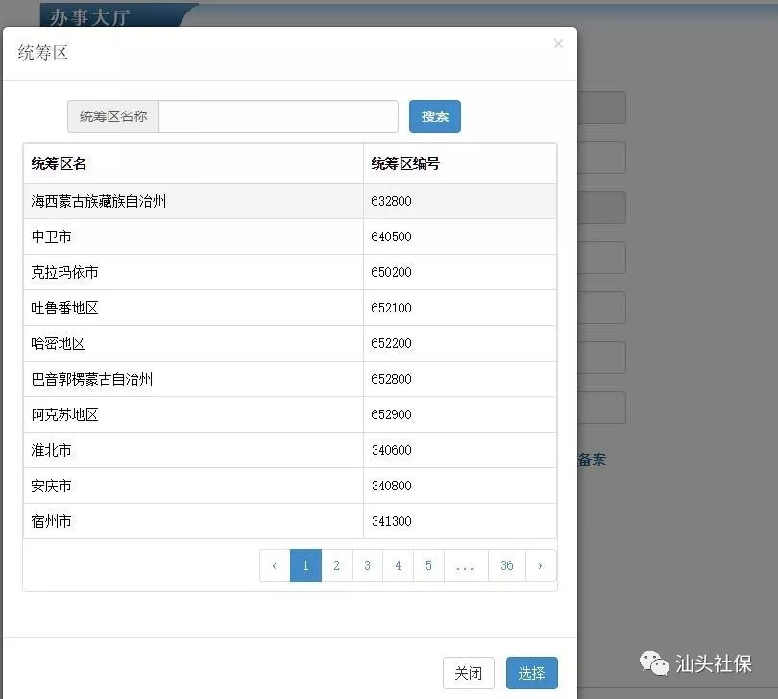Click the code 340800 cell
The height and width of the screenshot is (699, 778).
coord(460,486)
